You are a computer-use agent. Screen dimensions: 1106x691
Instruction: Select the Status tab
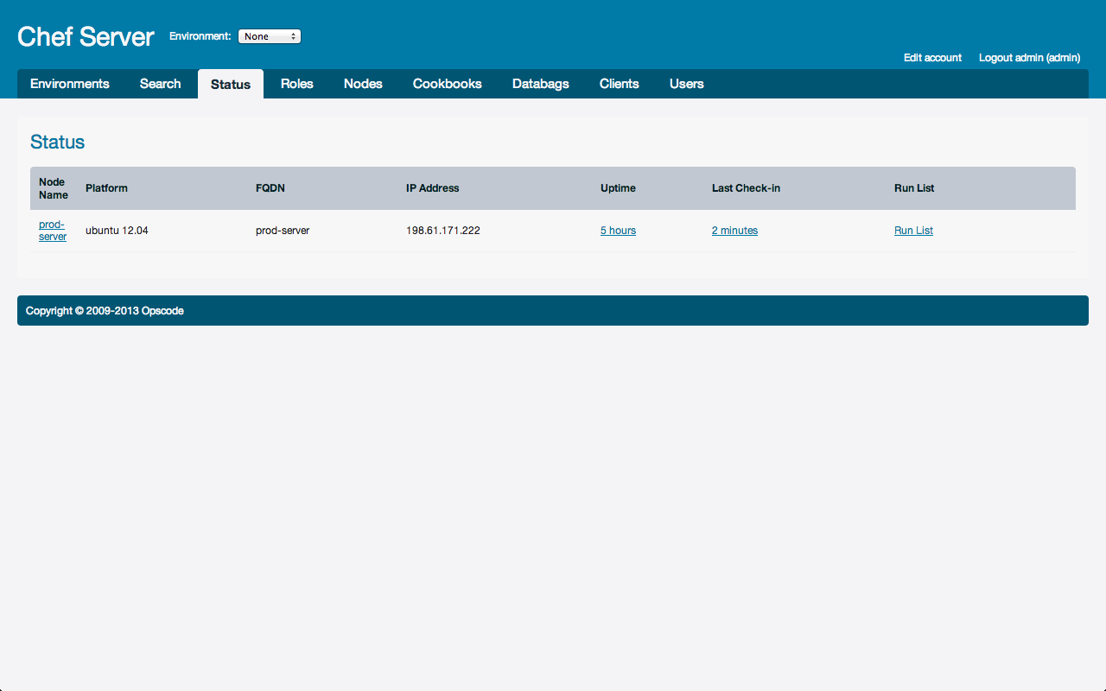coord(231,85)
